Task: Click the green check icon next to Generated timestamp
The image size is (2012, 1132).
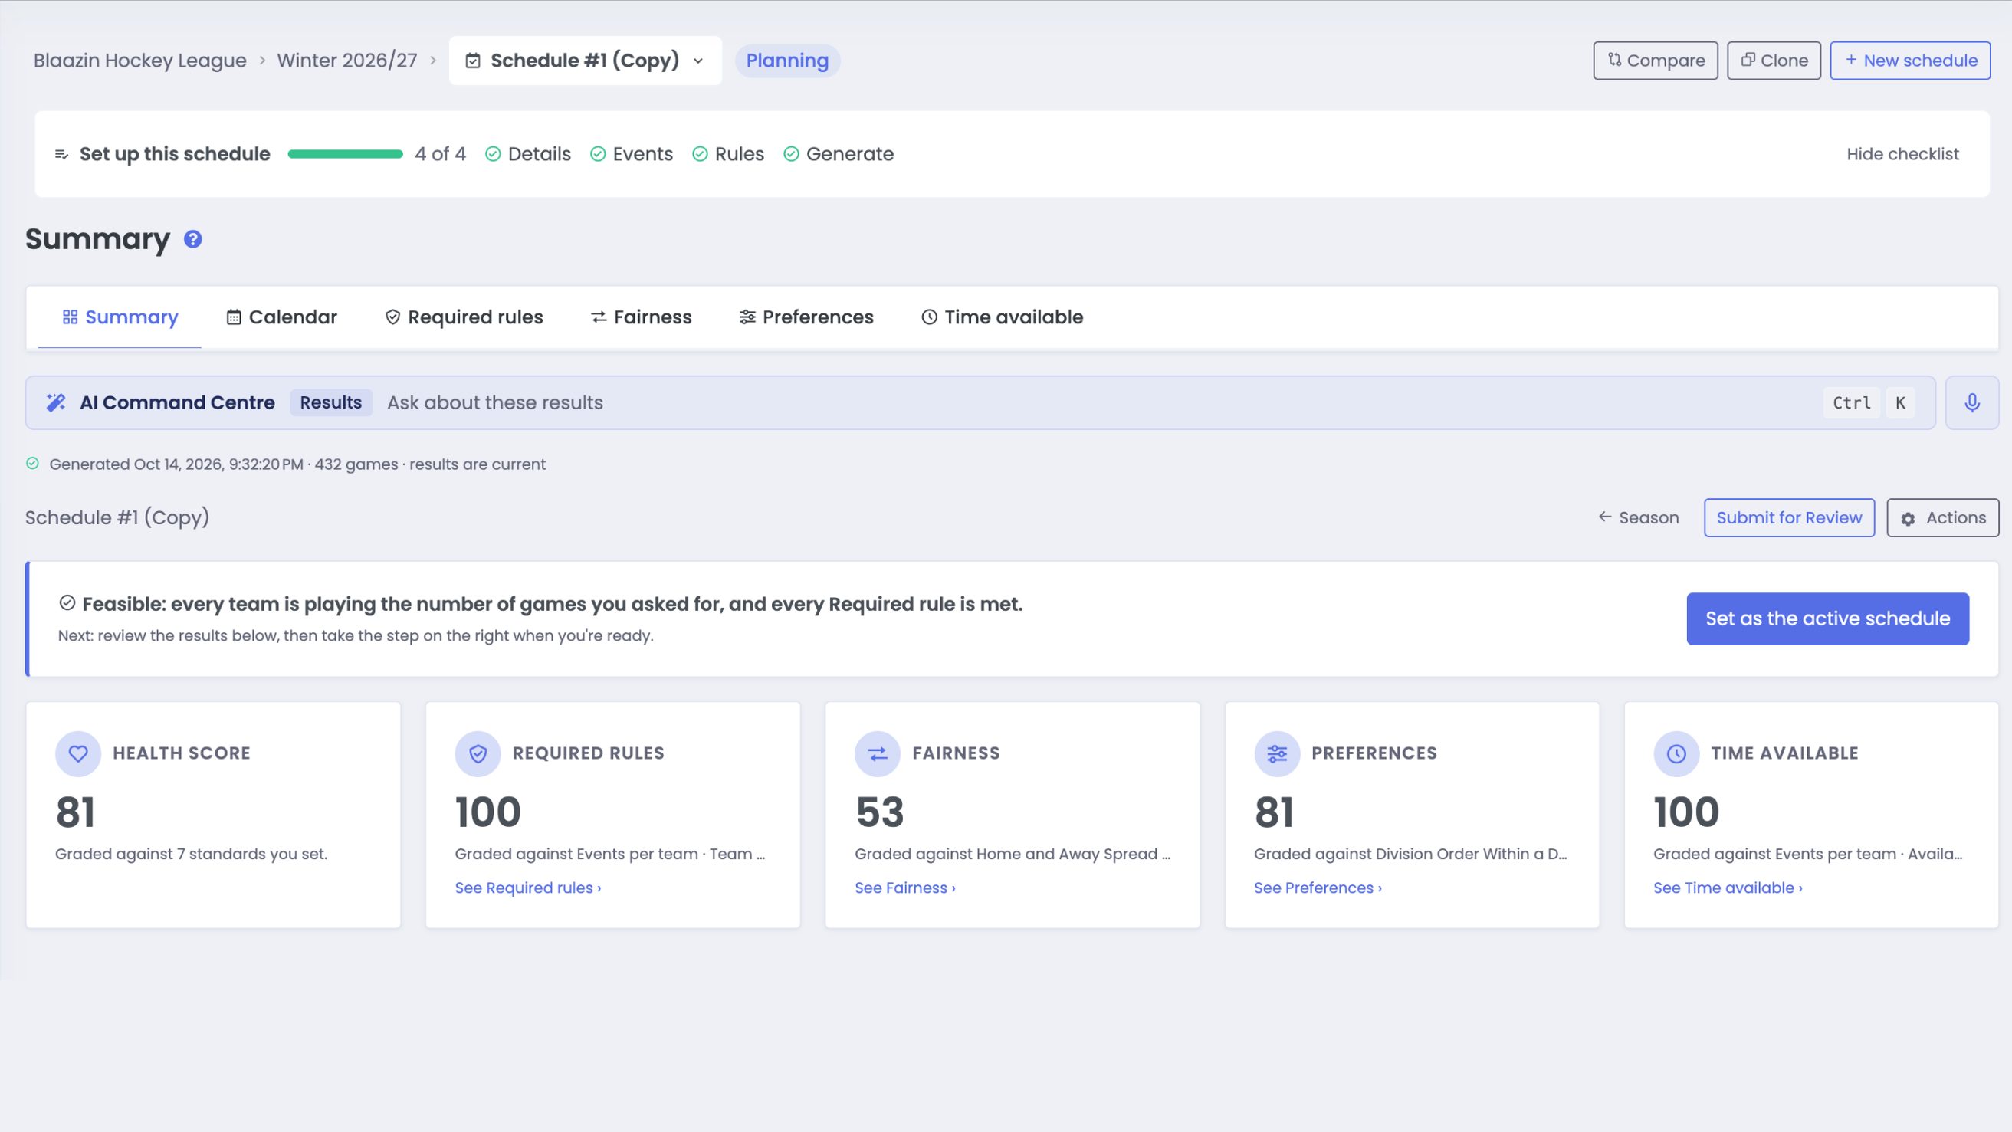Action: 33,463
